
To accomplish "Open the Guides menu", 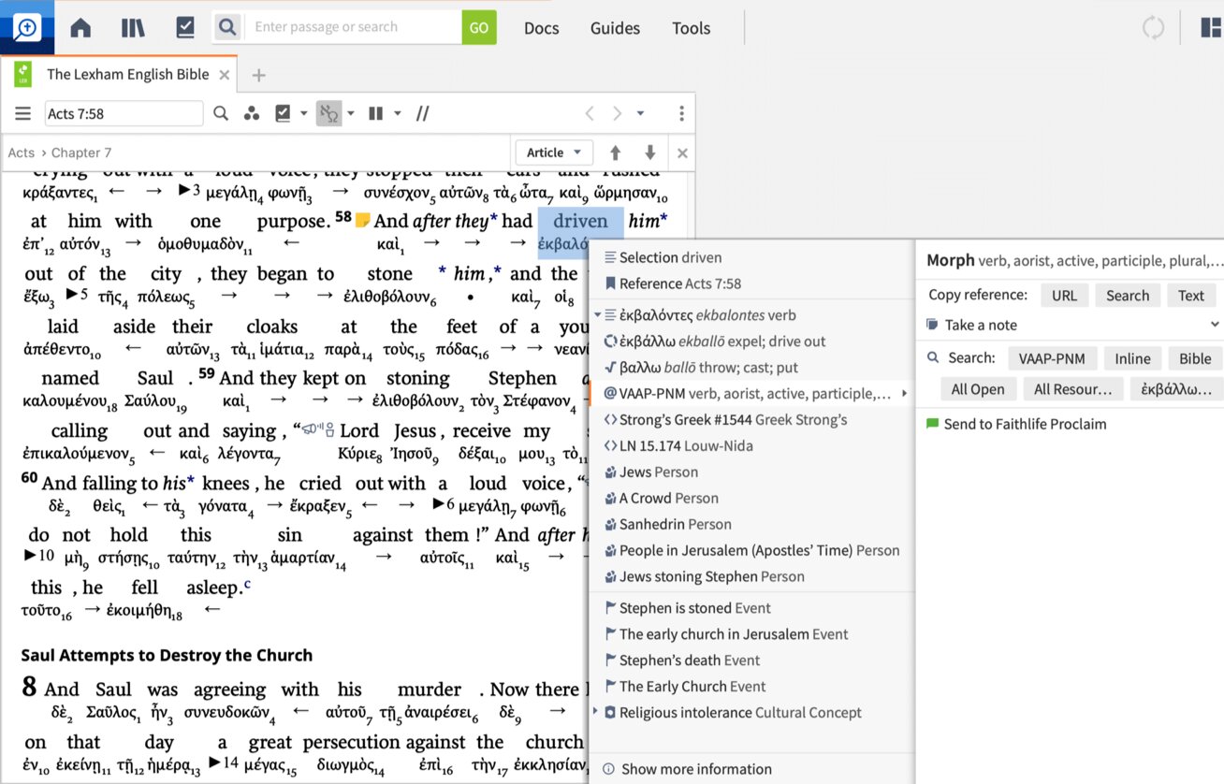I will pos(615,28).
